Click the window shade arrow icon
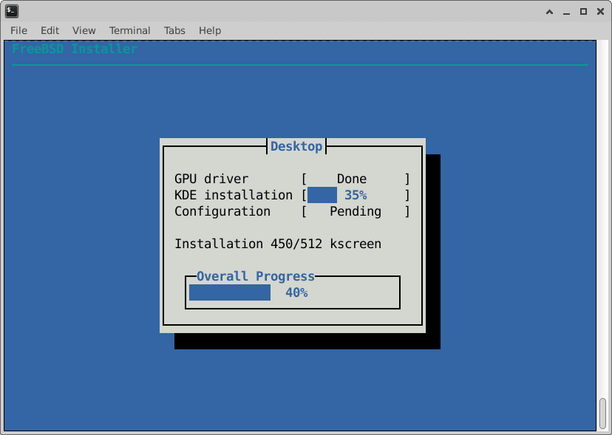This screenshot has height=435, width=612. pos(550,11)
